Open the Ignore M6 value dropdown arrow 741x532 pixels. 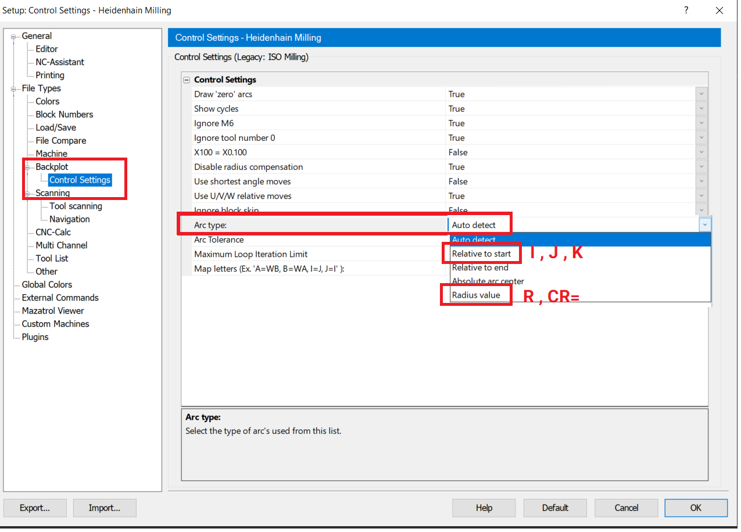click(x=701, y=123)
